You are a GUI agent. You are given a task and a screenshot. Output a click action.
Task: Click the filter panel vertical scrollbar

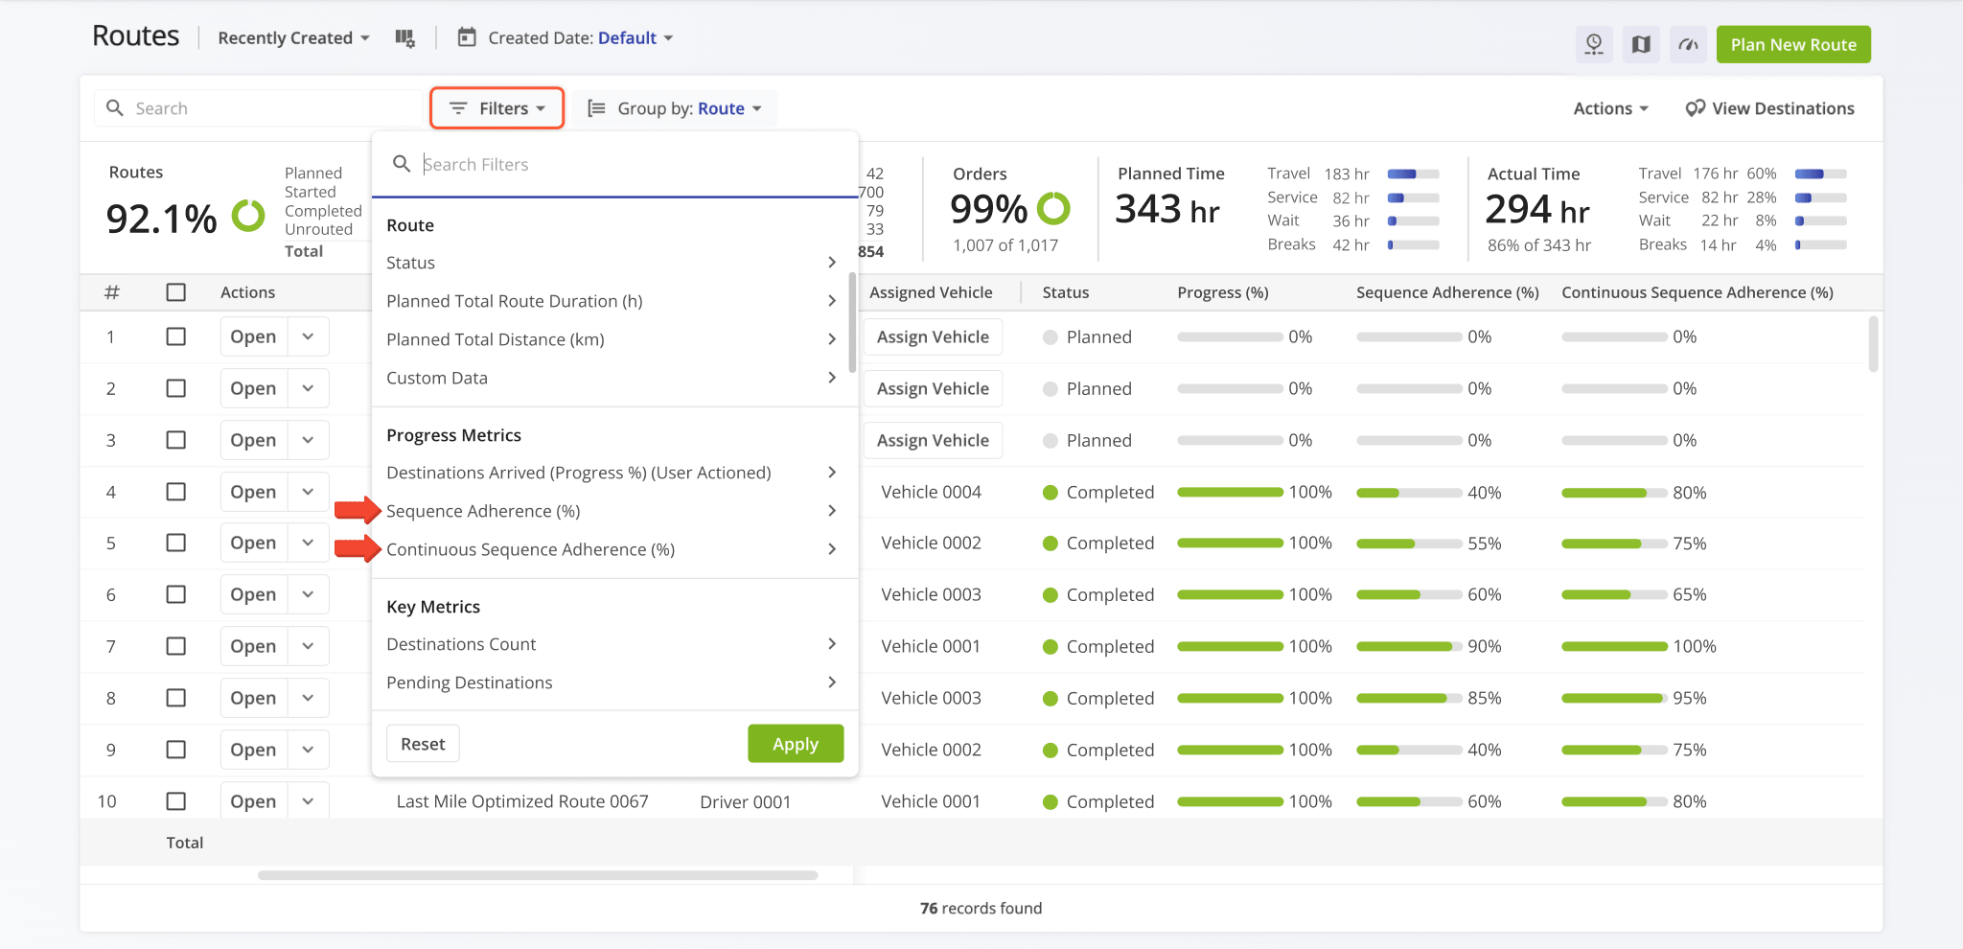point(852,322)
